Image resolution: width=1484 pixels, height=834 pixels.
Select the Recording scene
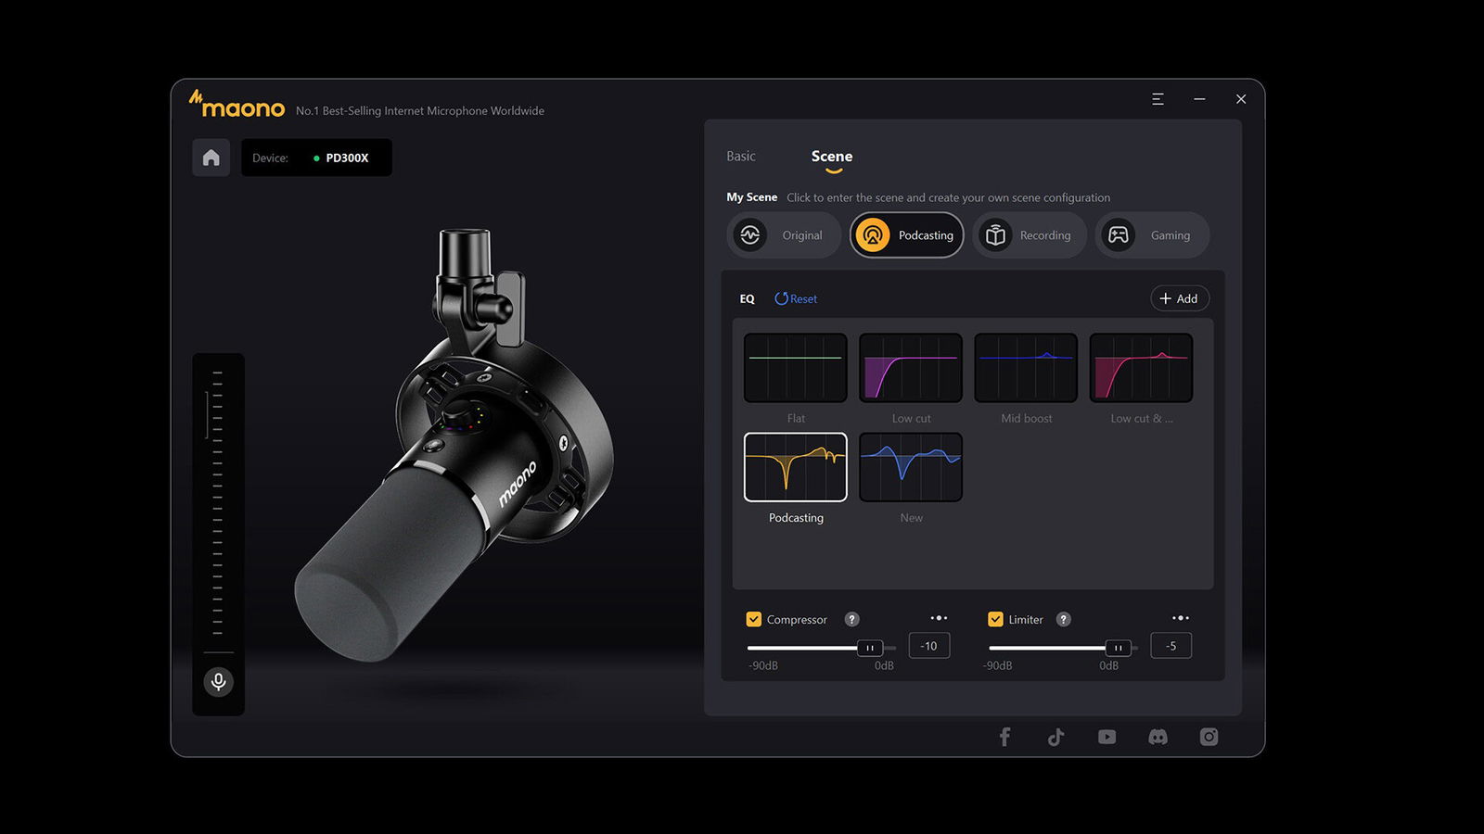(x=1030, y=235)
